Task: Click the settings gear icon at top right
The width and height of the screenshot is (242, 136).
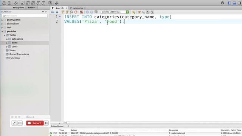Action: pos(222,3)
